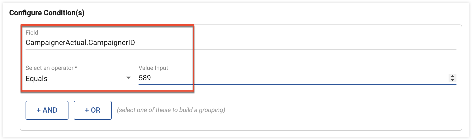
Task: Click the required asterisk beside the operator label
Action: coord(76,67)
